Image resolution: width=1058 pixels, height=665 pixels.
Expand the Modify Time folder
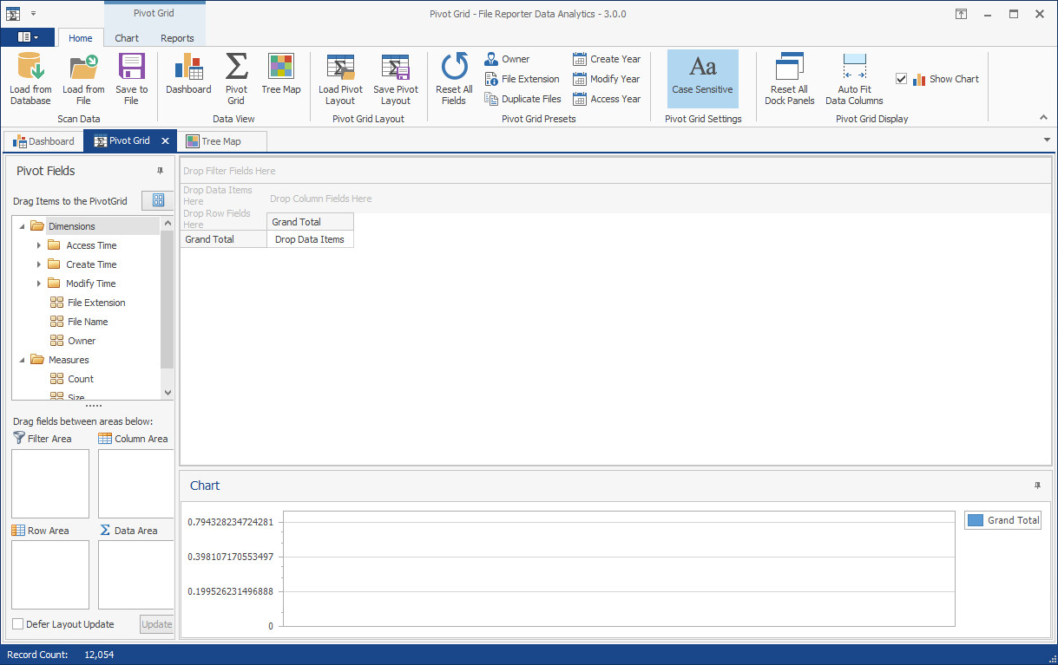coord(39,284)
